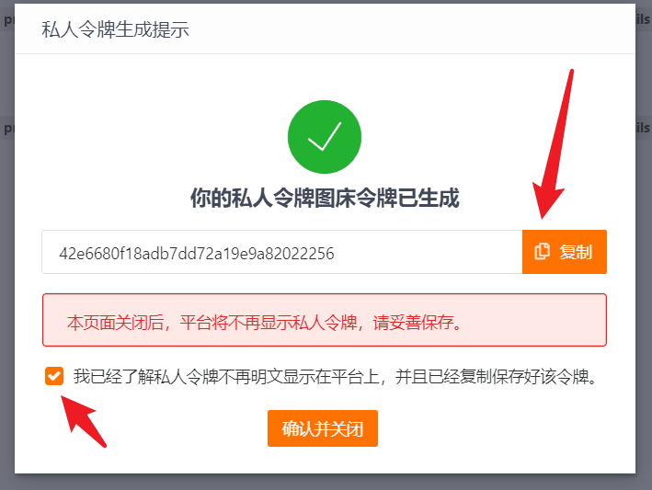Untick the orange acknowledgment checkbox
Image resolution: width=652 pixels, height=490 pixels.
point(54,376)
